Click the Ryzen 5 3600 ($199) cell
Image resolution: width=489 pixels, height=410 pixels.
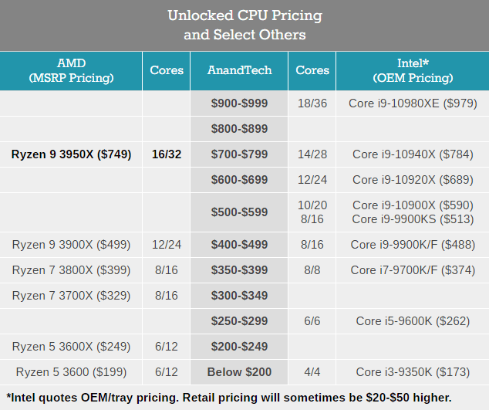71,372
